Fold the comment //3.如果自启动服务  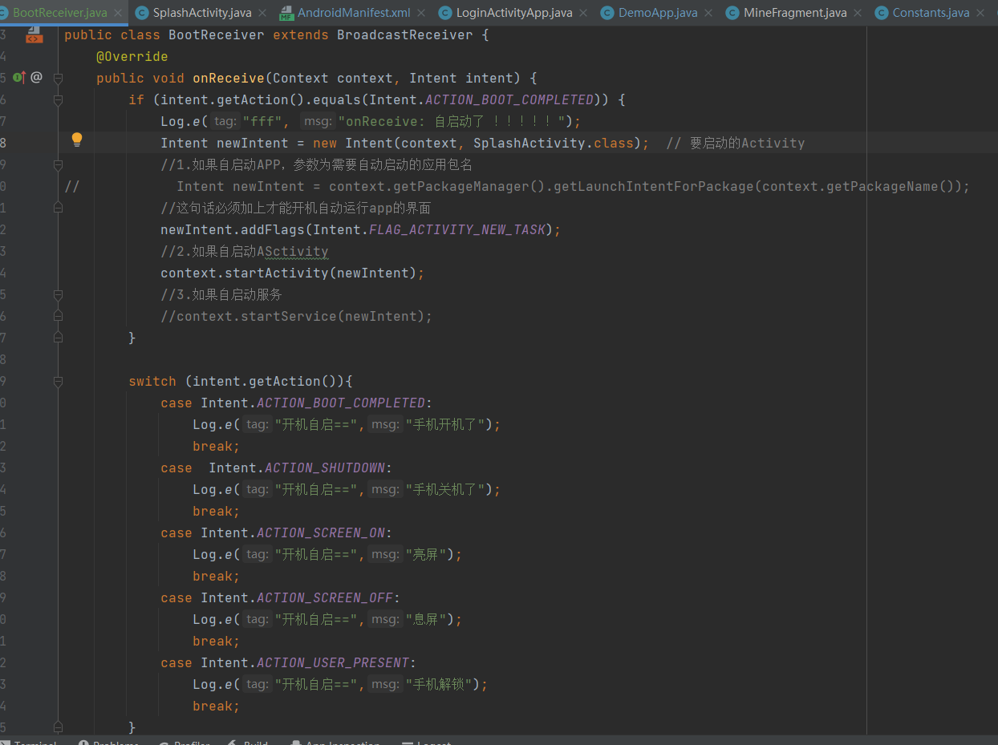[x=58, y=295]
